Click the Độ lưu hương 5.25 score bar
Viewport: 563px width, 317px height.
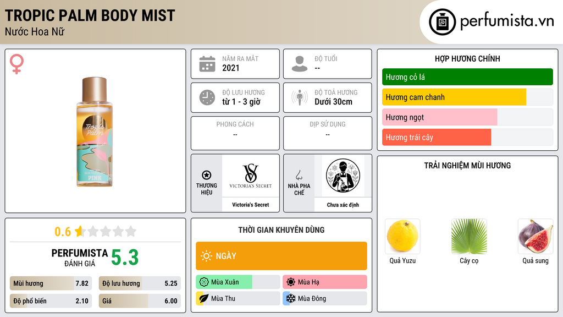point(140,283)
